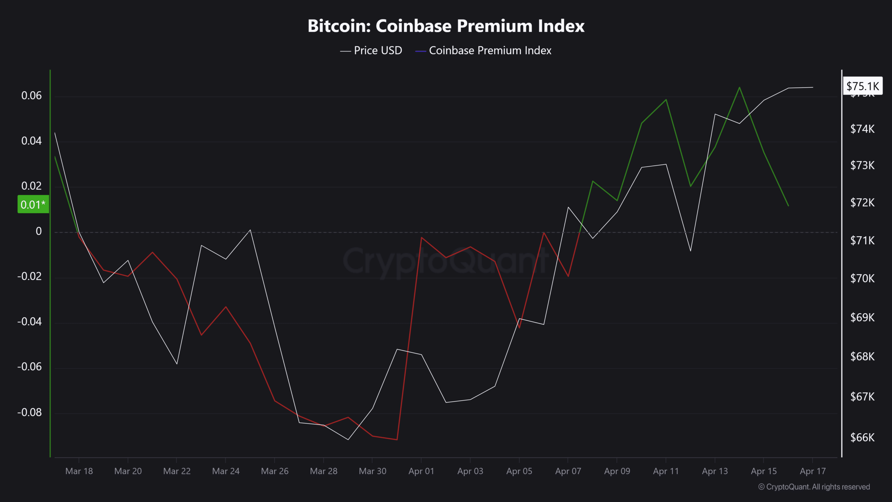Click the chart title Bitcoin: Coinbase Premium Index
Screen dimensions: 892x502
446,26
